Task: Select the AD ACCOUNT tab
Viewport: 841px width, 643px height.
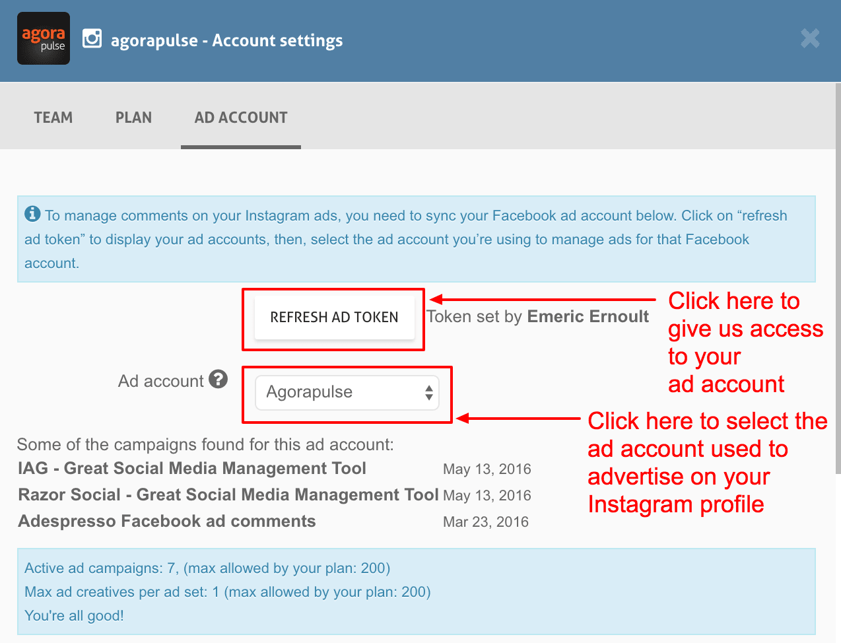Action: 241,118
